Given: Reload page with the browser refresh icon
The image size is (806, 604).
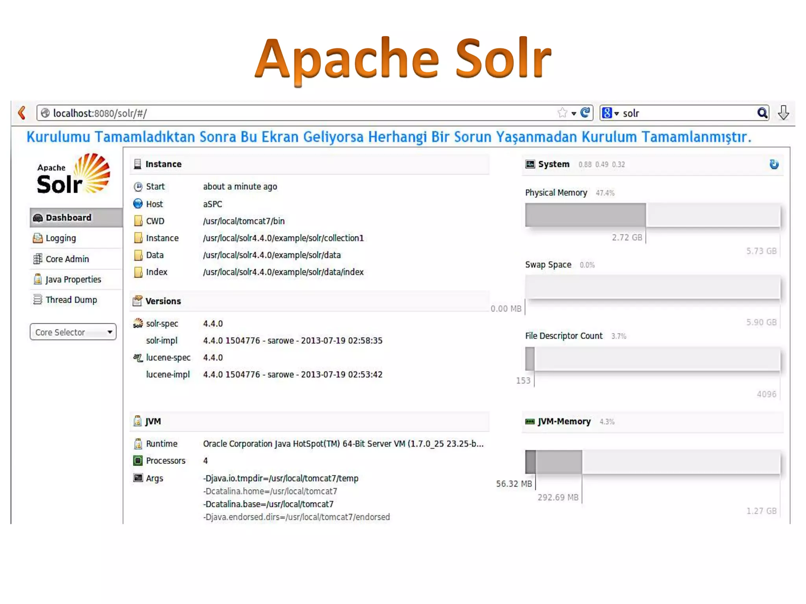Looking at the screenshot, I should pos(585,113).
